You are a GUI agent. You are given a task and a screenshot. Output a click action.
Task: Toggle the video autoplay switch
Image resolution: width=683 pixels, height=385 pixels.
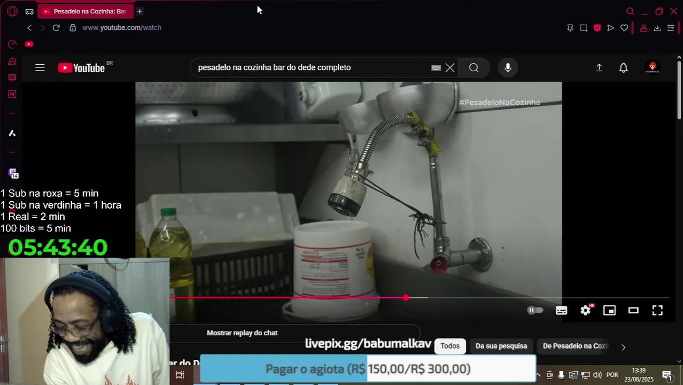pyautogui.click(x=535, y=310)
